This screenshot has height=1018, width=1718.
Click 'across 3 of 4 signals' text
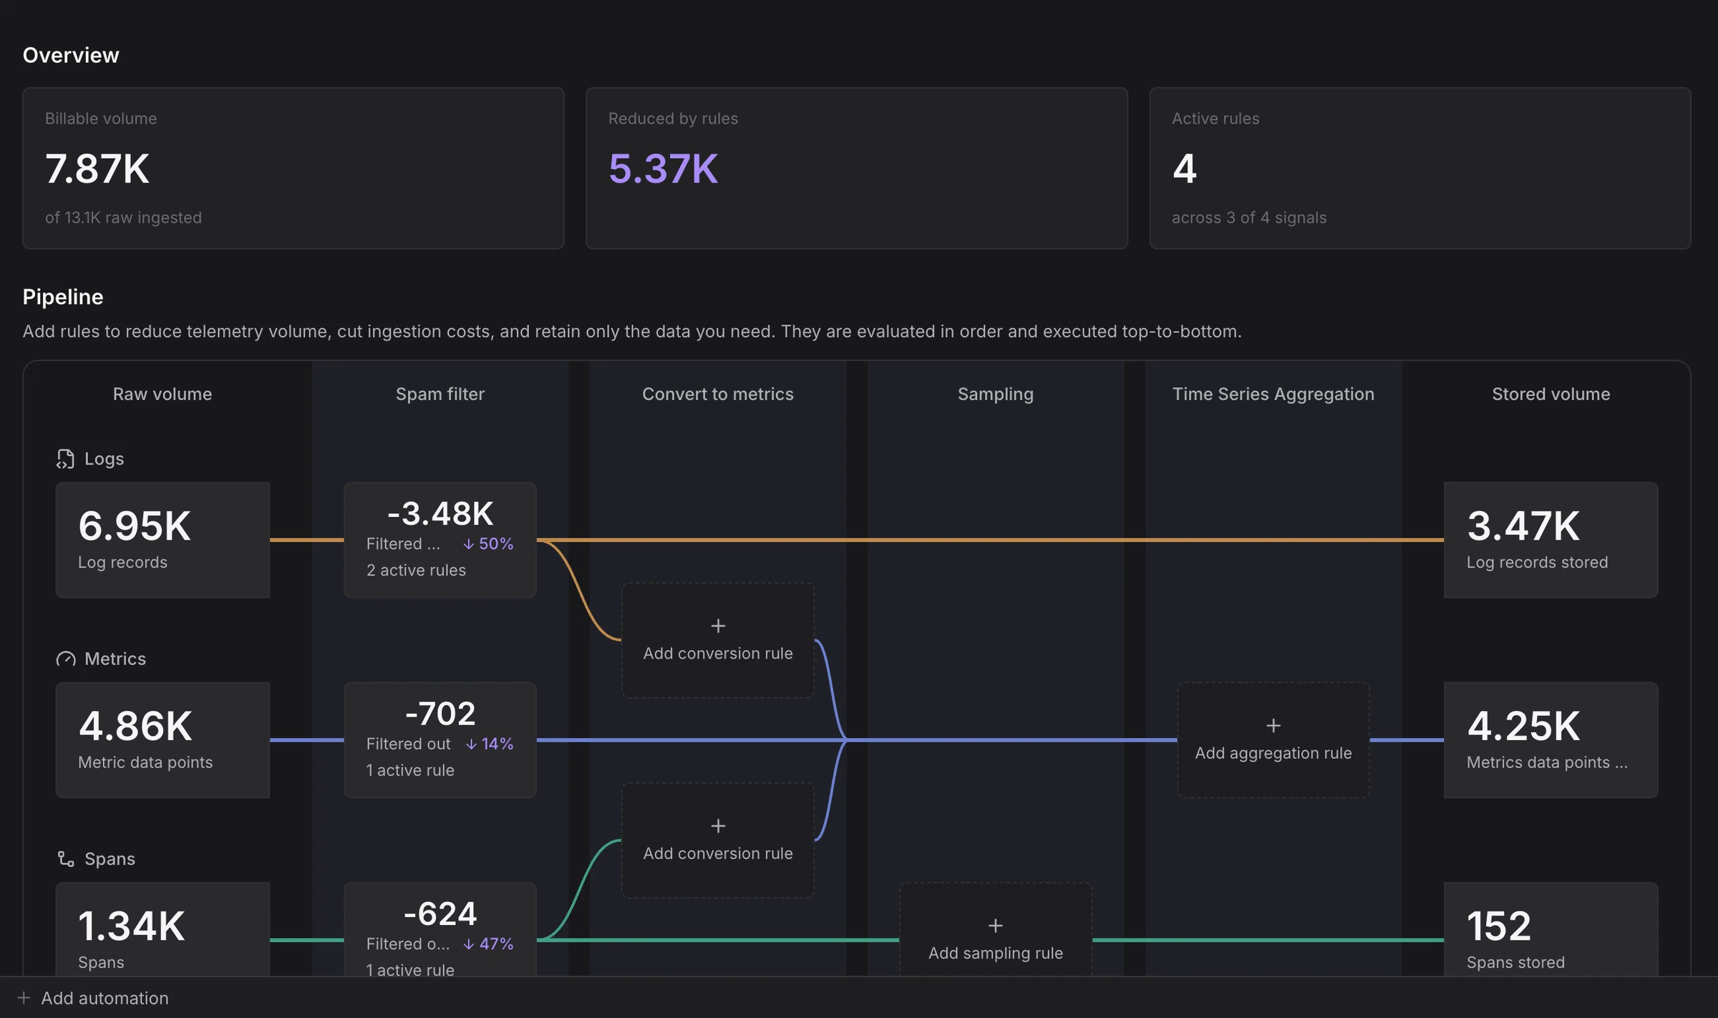tap(1249, 218)
